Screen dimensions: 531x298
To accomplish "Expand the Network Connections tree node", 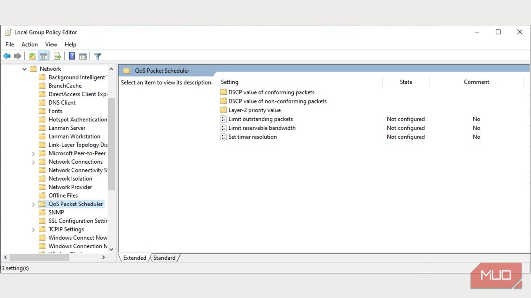I will click(x=33, y=162).
